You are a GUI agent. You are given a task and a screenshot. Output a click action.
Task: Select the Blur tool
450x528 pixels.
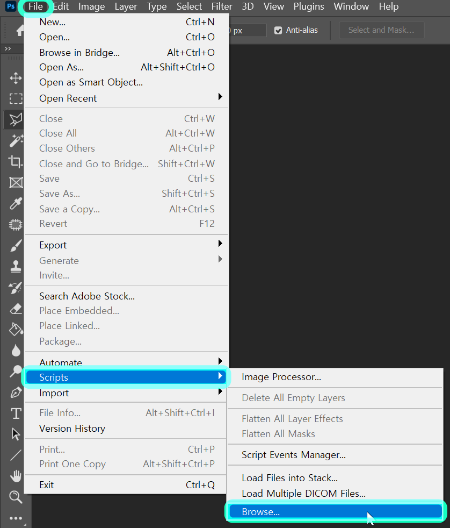click(x=16, y=351)
